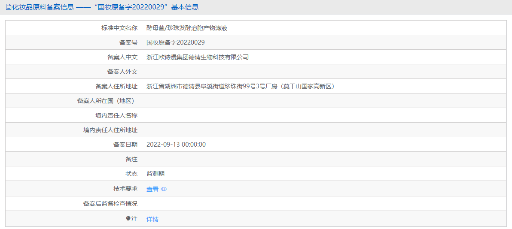The height and width of the screenshot is (229, 512).
Task: Open the 查看 link for 技术要求
Action: point(152,189)
